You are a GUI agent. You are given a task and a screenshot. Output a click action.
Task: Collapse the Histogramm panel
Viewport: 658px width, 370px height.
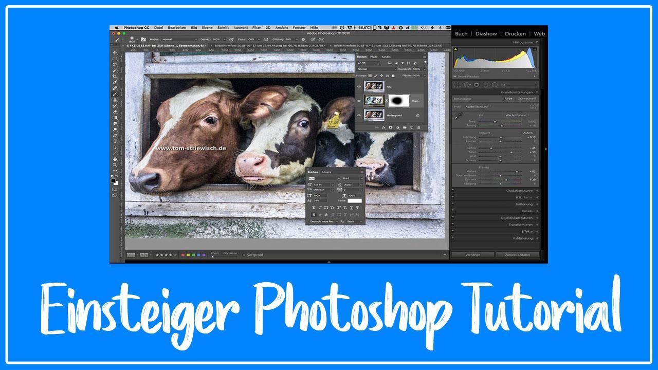click(537, 42)
